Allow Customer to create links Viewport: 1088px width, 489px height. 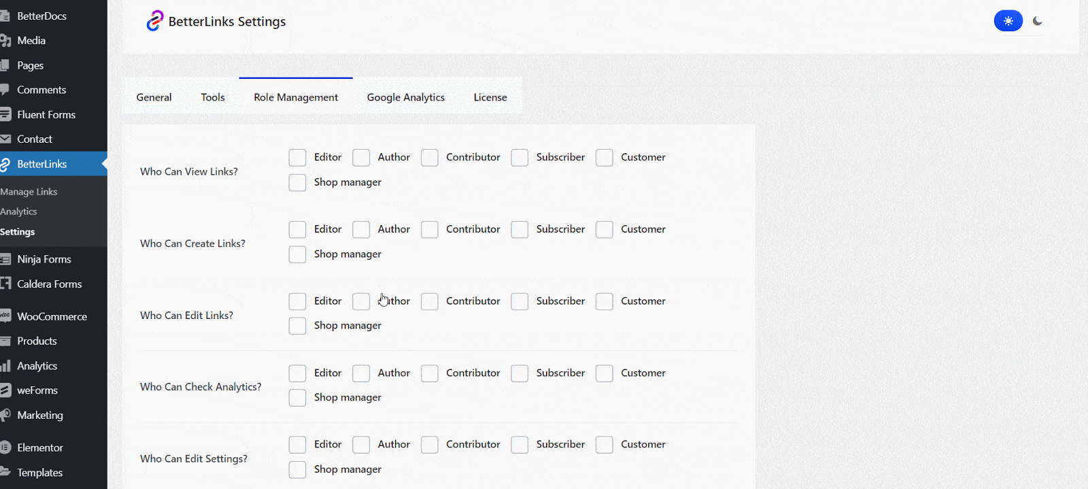(604, 229)
